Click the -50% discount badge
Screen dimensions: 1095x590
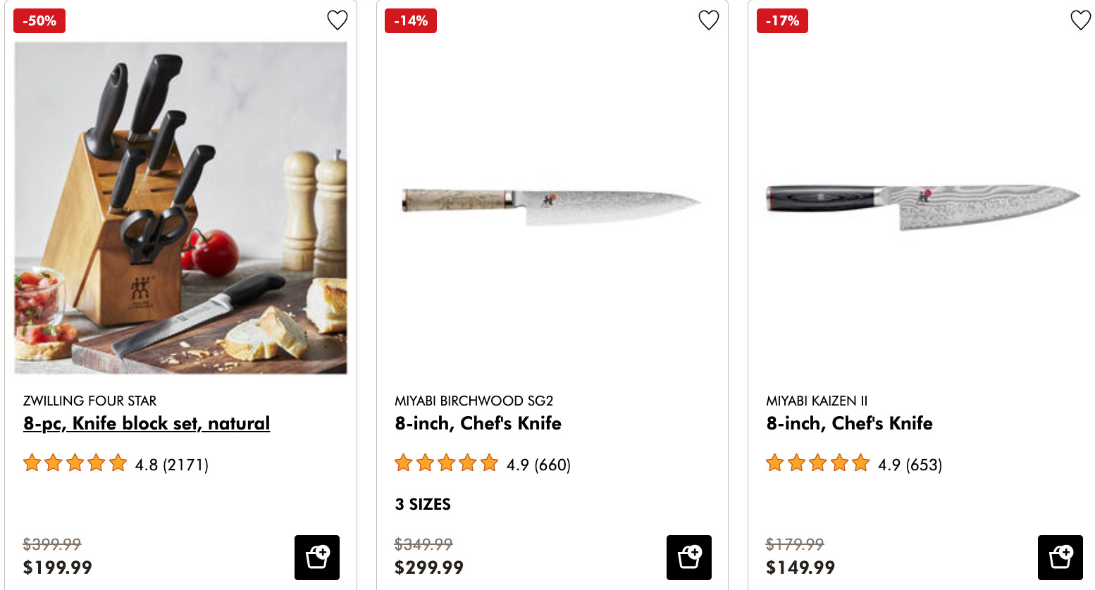39,21
